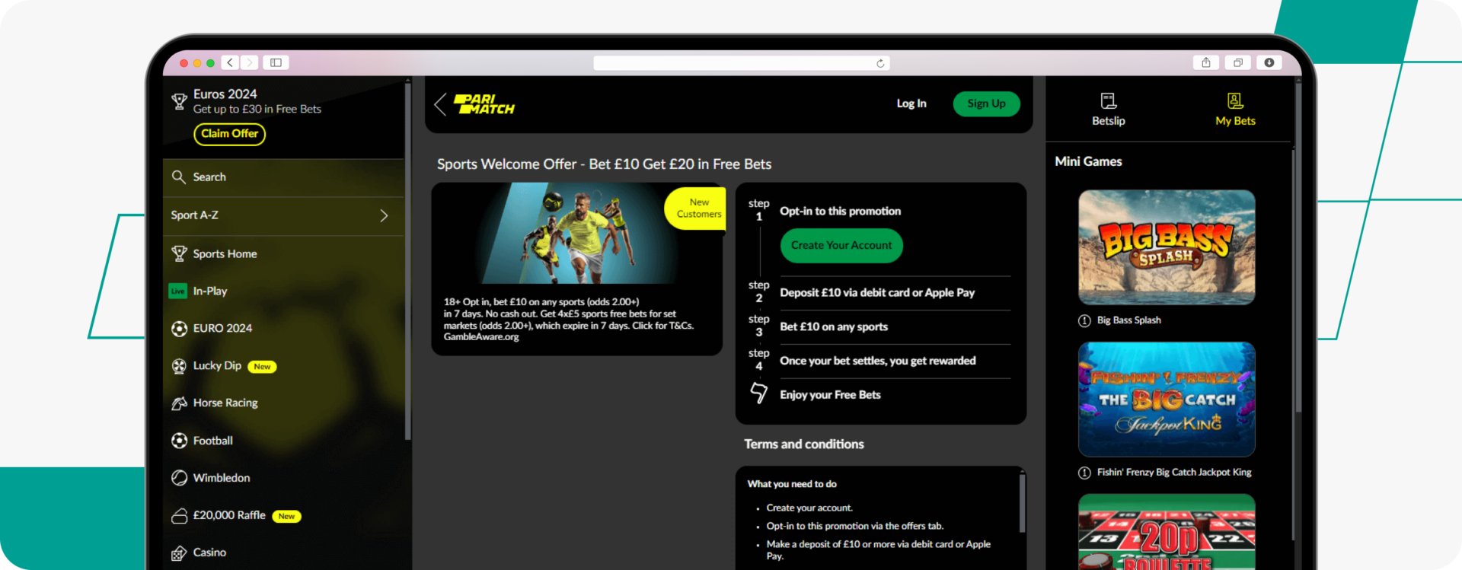The image size is (1462, 570).
Task: Open Big Bass Splash game thumbnail
Action: pyautogui.click(x=1167, y=247)
